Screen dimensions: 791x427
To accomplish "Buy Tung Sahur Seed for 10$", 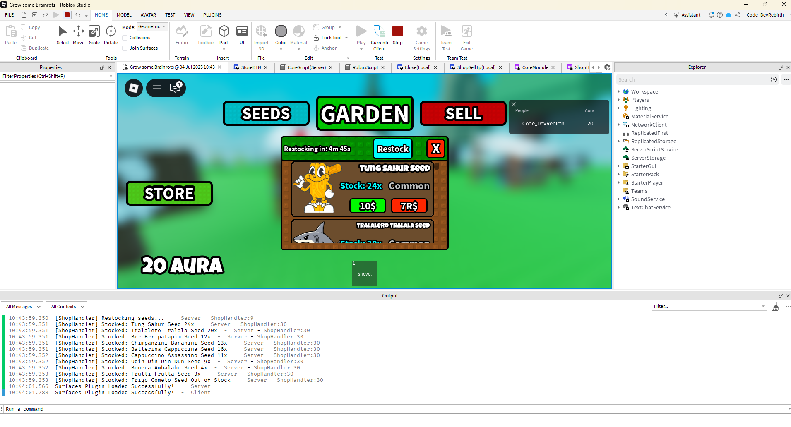I will coord(368,206).
